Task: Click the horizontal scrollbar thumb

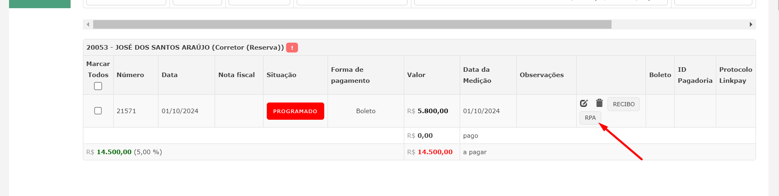Action: point(352,25)
